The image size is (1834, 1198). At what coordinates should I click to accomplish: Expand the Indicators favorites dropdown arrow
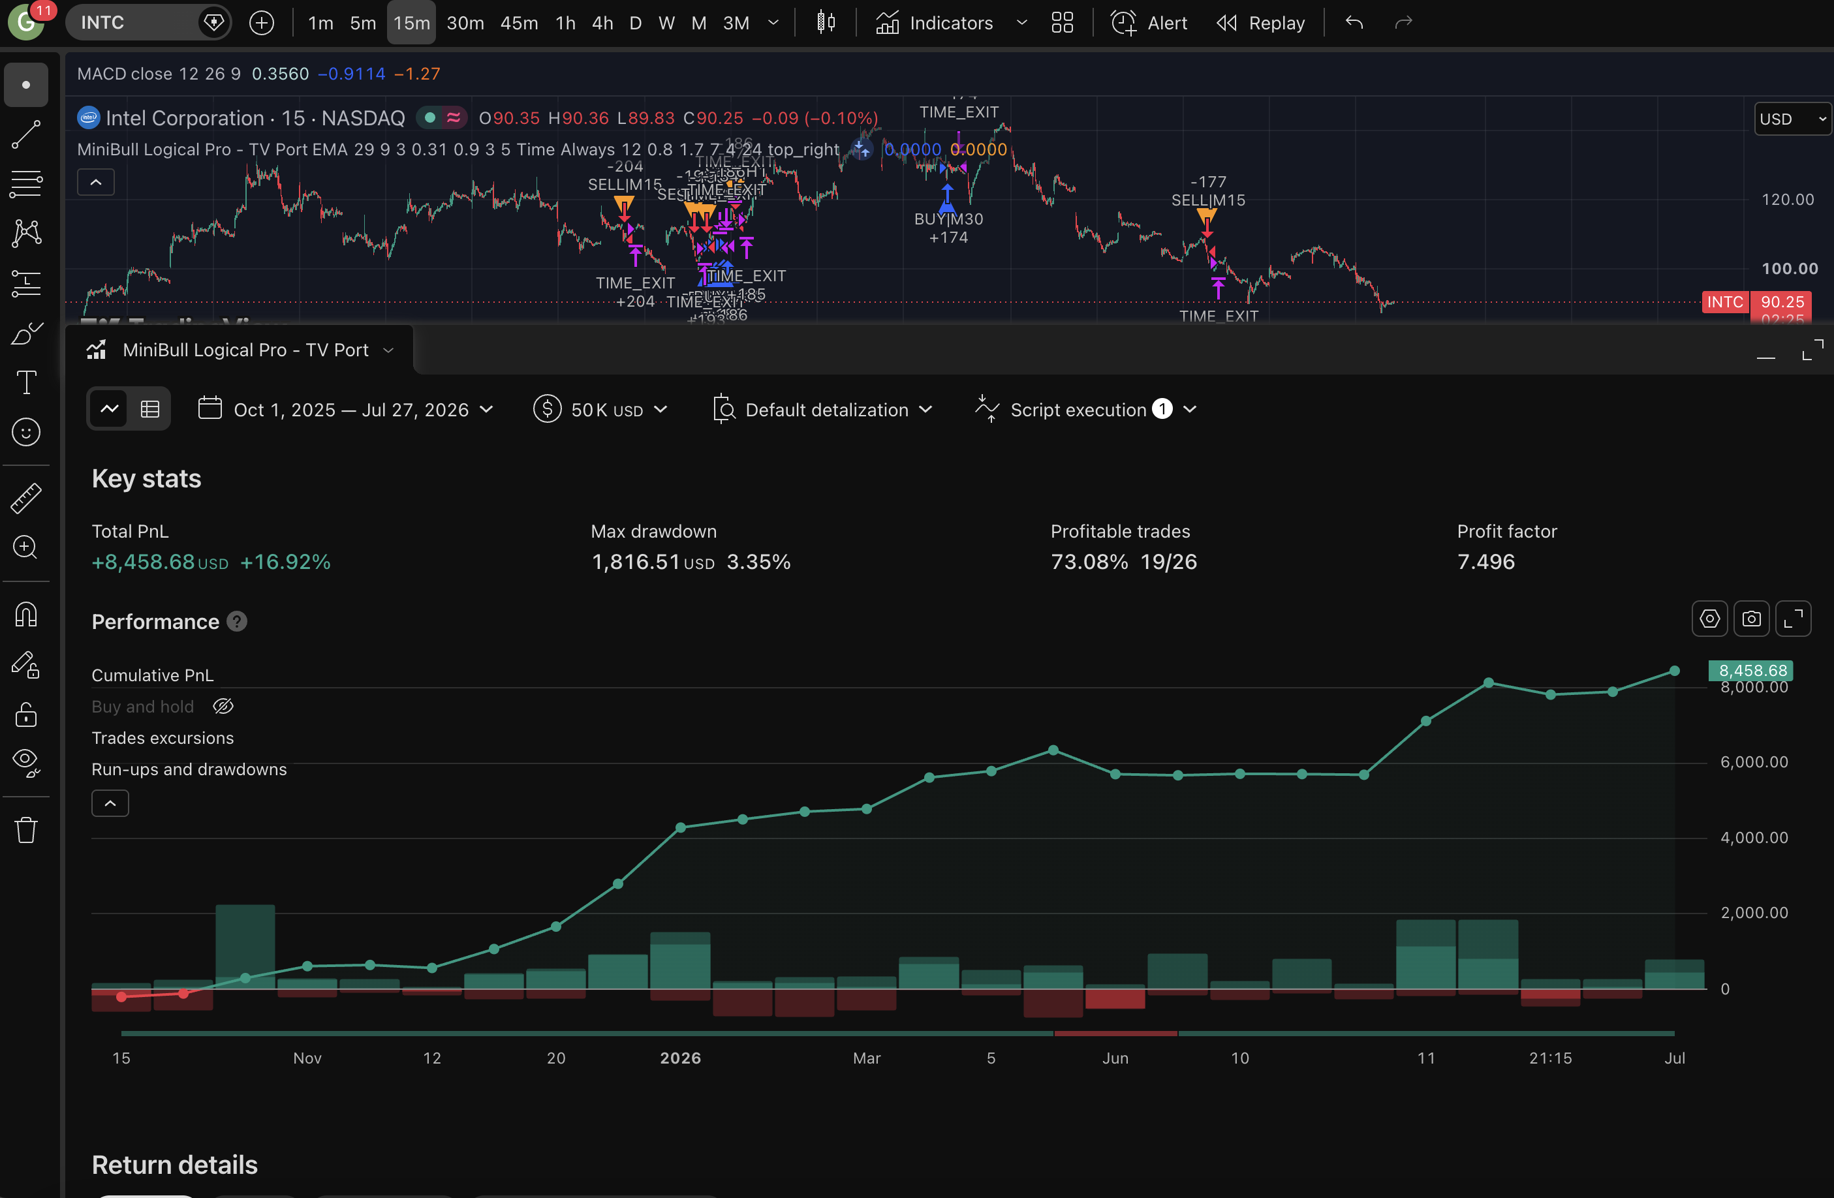tap(1022, 23)
